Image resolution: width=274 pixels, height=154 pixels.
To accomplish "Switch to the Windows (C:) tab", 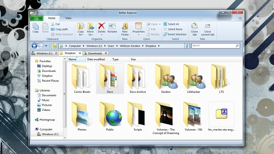I will click(44, 53).
